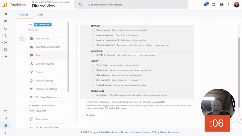Image resolution: width=242 pixels, height=136 pixels.
Task: Select the Get estimate radio button
Action: [x=94, y=75]
